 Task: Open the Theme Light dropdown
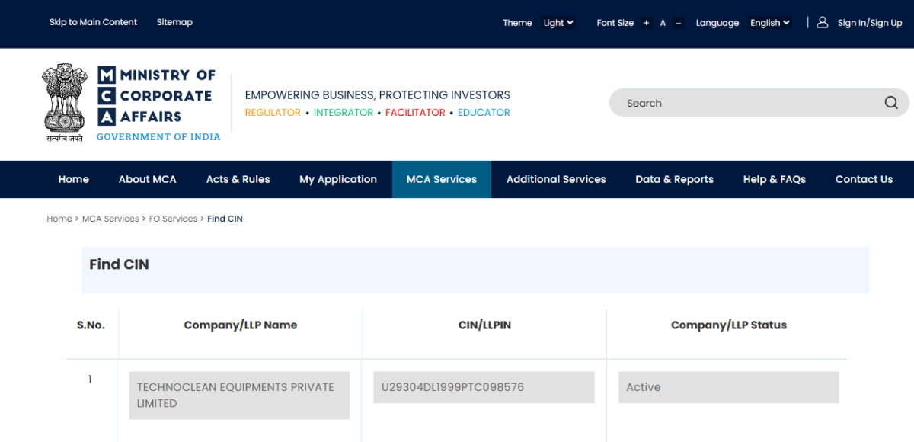[558, 23]
